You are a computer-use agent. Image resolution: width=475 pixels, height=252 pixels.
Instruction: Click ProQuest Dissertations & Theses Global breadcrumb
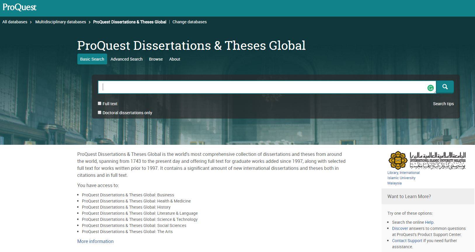tap(130, 22)
